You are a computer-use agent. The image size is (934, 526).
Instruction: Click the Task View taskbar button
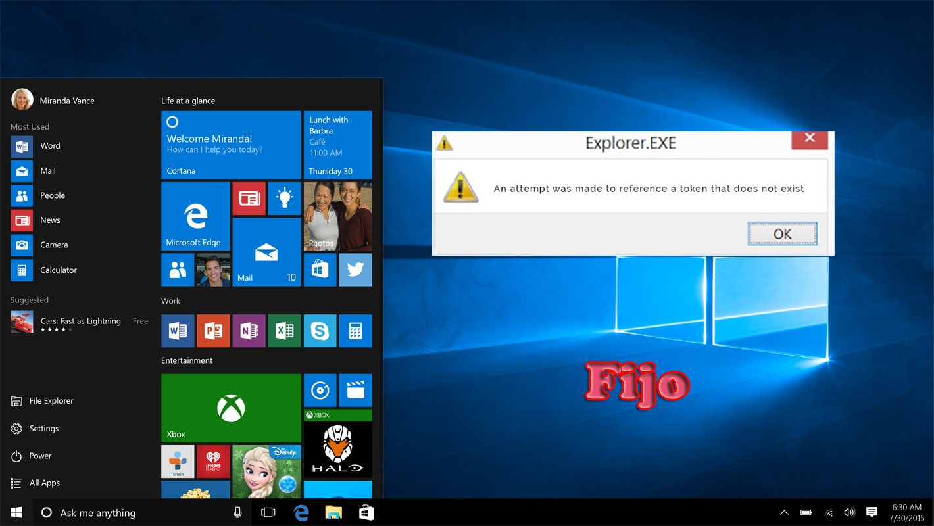[x=268, y=513]
